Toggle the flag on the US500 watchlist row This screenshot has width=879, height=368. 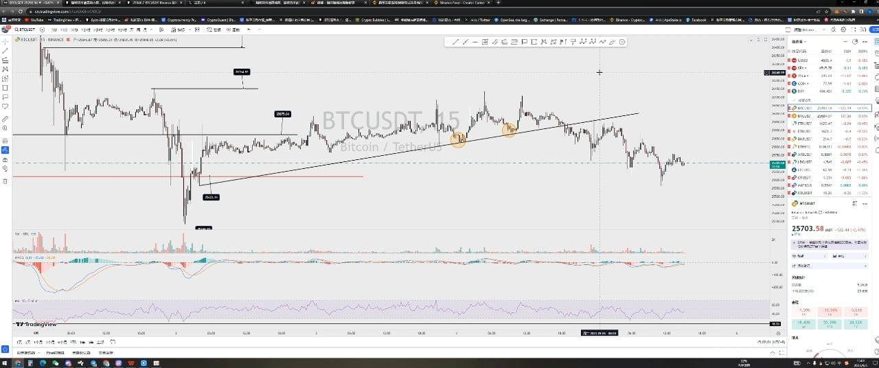click(790, 60)
